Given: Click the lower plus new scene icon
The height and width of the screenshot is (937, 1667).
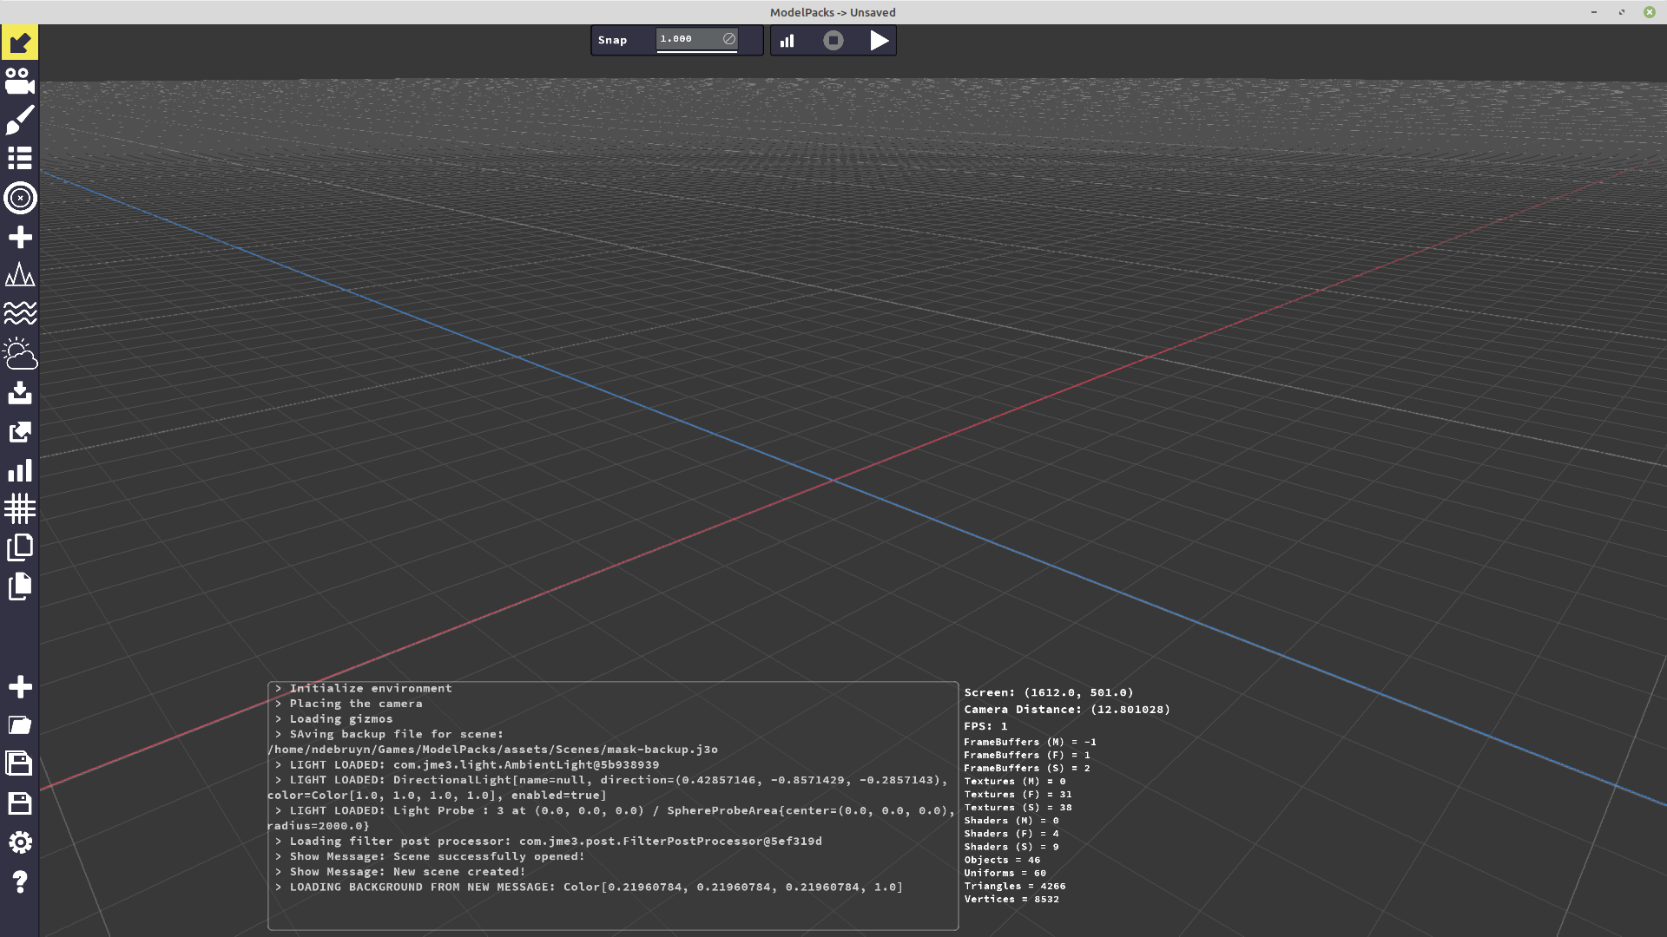Looking at the screenshot, I should click(x=19, y=687).
